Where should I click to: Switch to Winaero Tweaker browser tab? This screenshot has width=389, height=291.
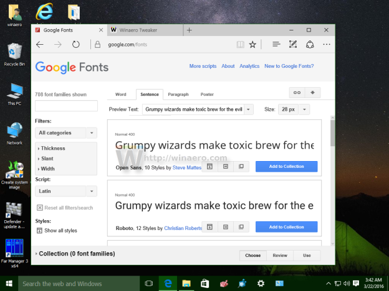pos(145,30)
